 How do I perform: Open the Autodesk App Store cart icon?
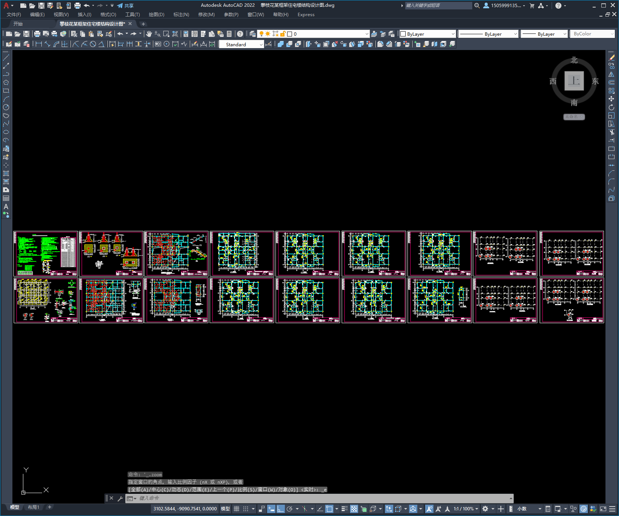coord(532,6)
